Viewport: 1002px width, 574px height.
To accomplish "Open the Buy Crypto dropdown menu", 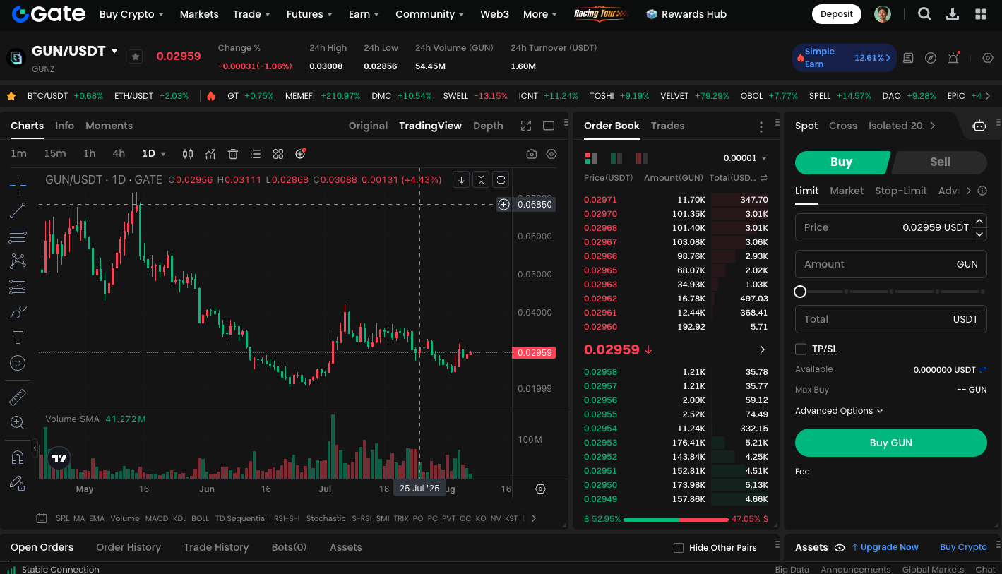I will (x=131, y=14).
